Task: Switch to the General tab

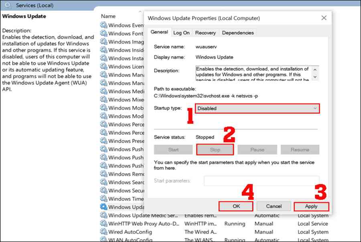Action: (x=159, y=32)
